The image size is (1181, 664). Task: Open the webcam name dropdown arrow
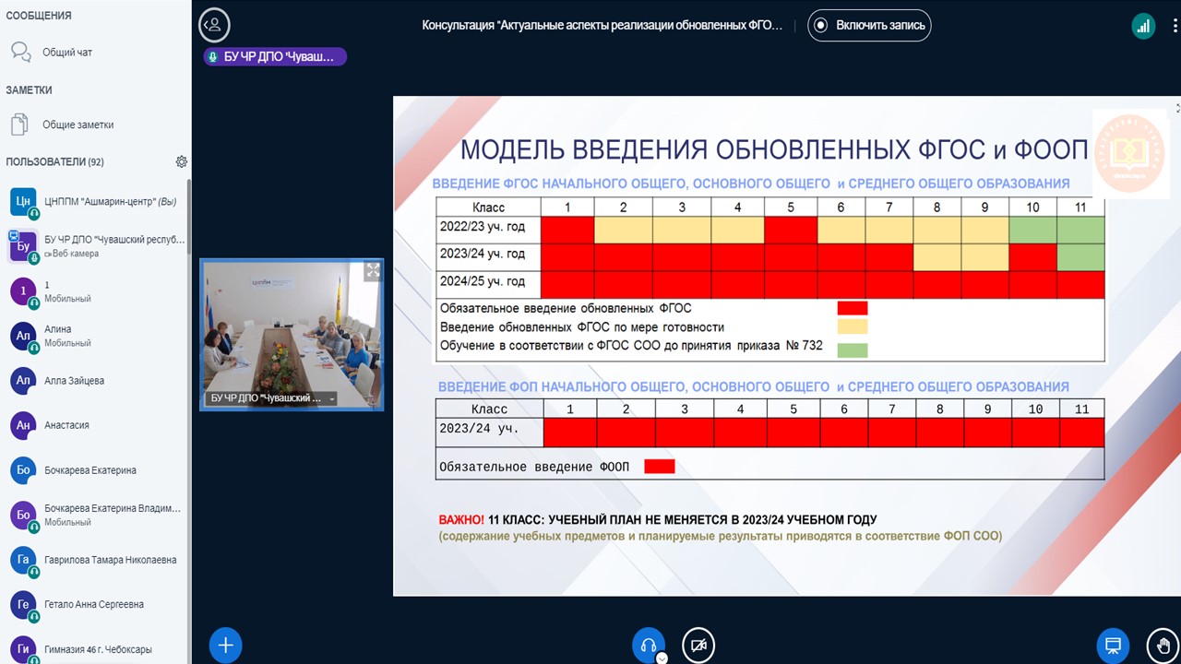click(x=330, y=399)
